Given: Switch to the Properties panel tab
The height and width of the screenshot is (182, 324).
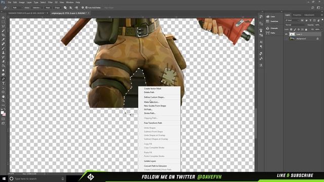Looking at the screenshot, I should click(297, 15).
